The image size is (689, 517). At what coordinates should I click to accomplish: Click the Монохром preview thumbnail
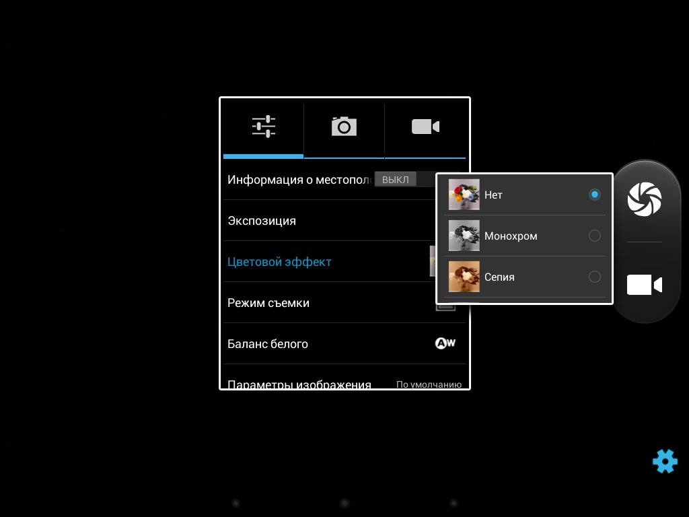[464, 236]
